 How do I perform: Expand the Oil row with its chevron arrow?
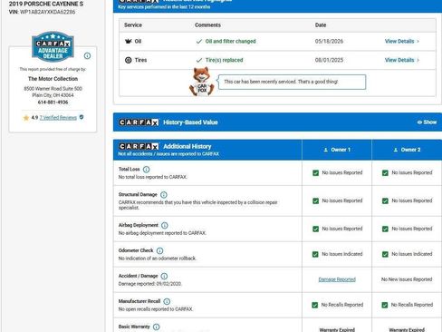418,42
